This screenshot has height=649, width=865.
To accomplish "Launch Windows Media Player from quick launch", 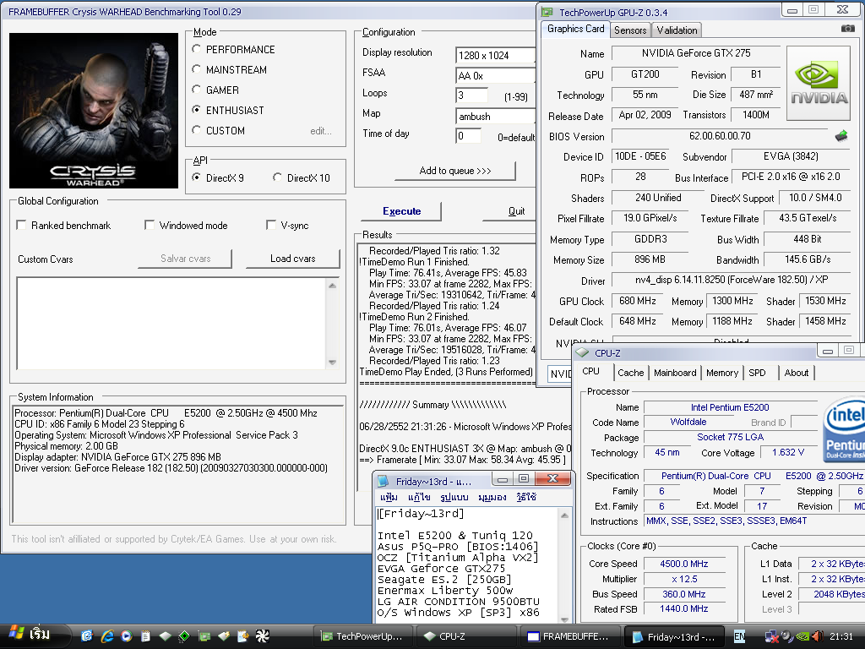I will (x=127, y=635).
